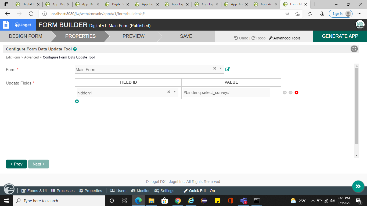Click the blue form document icon
This screenshot has height=206, width=367.
6,25
